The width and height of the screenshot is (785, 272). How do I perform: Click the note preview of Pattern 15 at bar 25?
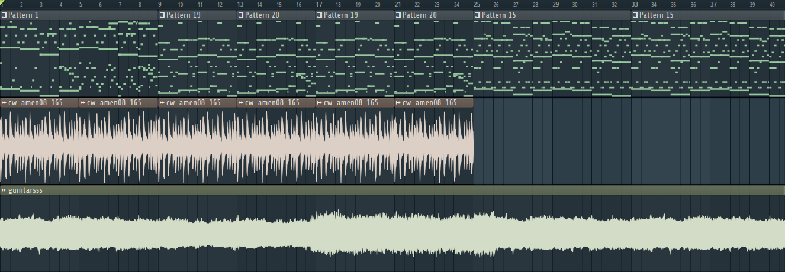click(x=552, y=58)
